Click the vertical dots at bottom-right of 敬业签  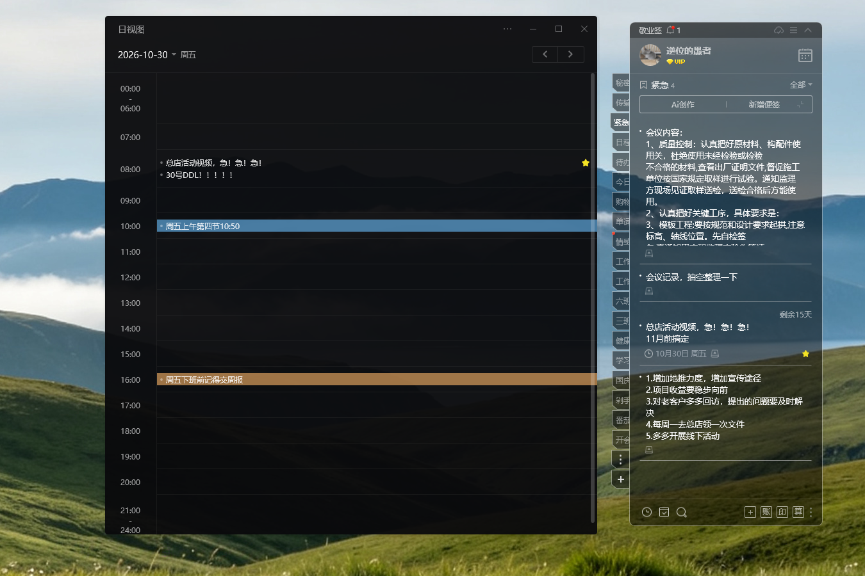click(x=811, y=512)
